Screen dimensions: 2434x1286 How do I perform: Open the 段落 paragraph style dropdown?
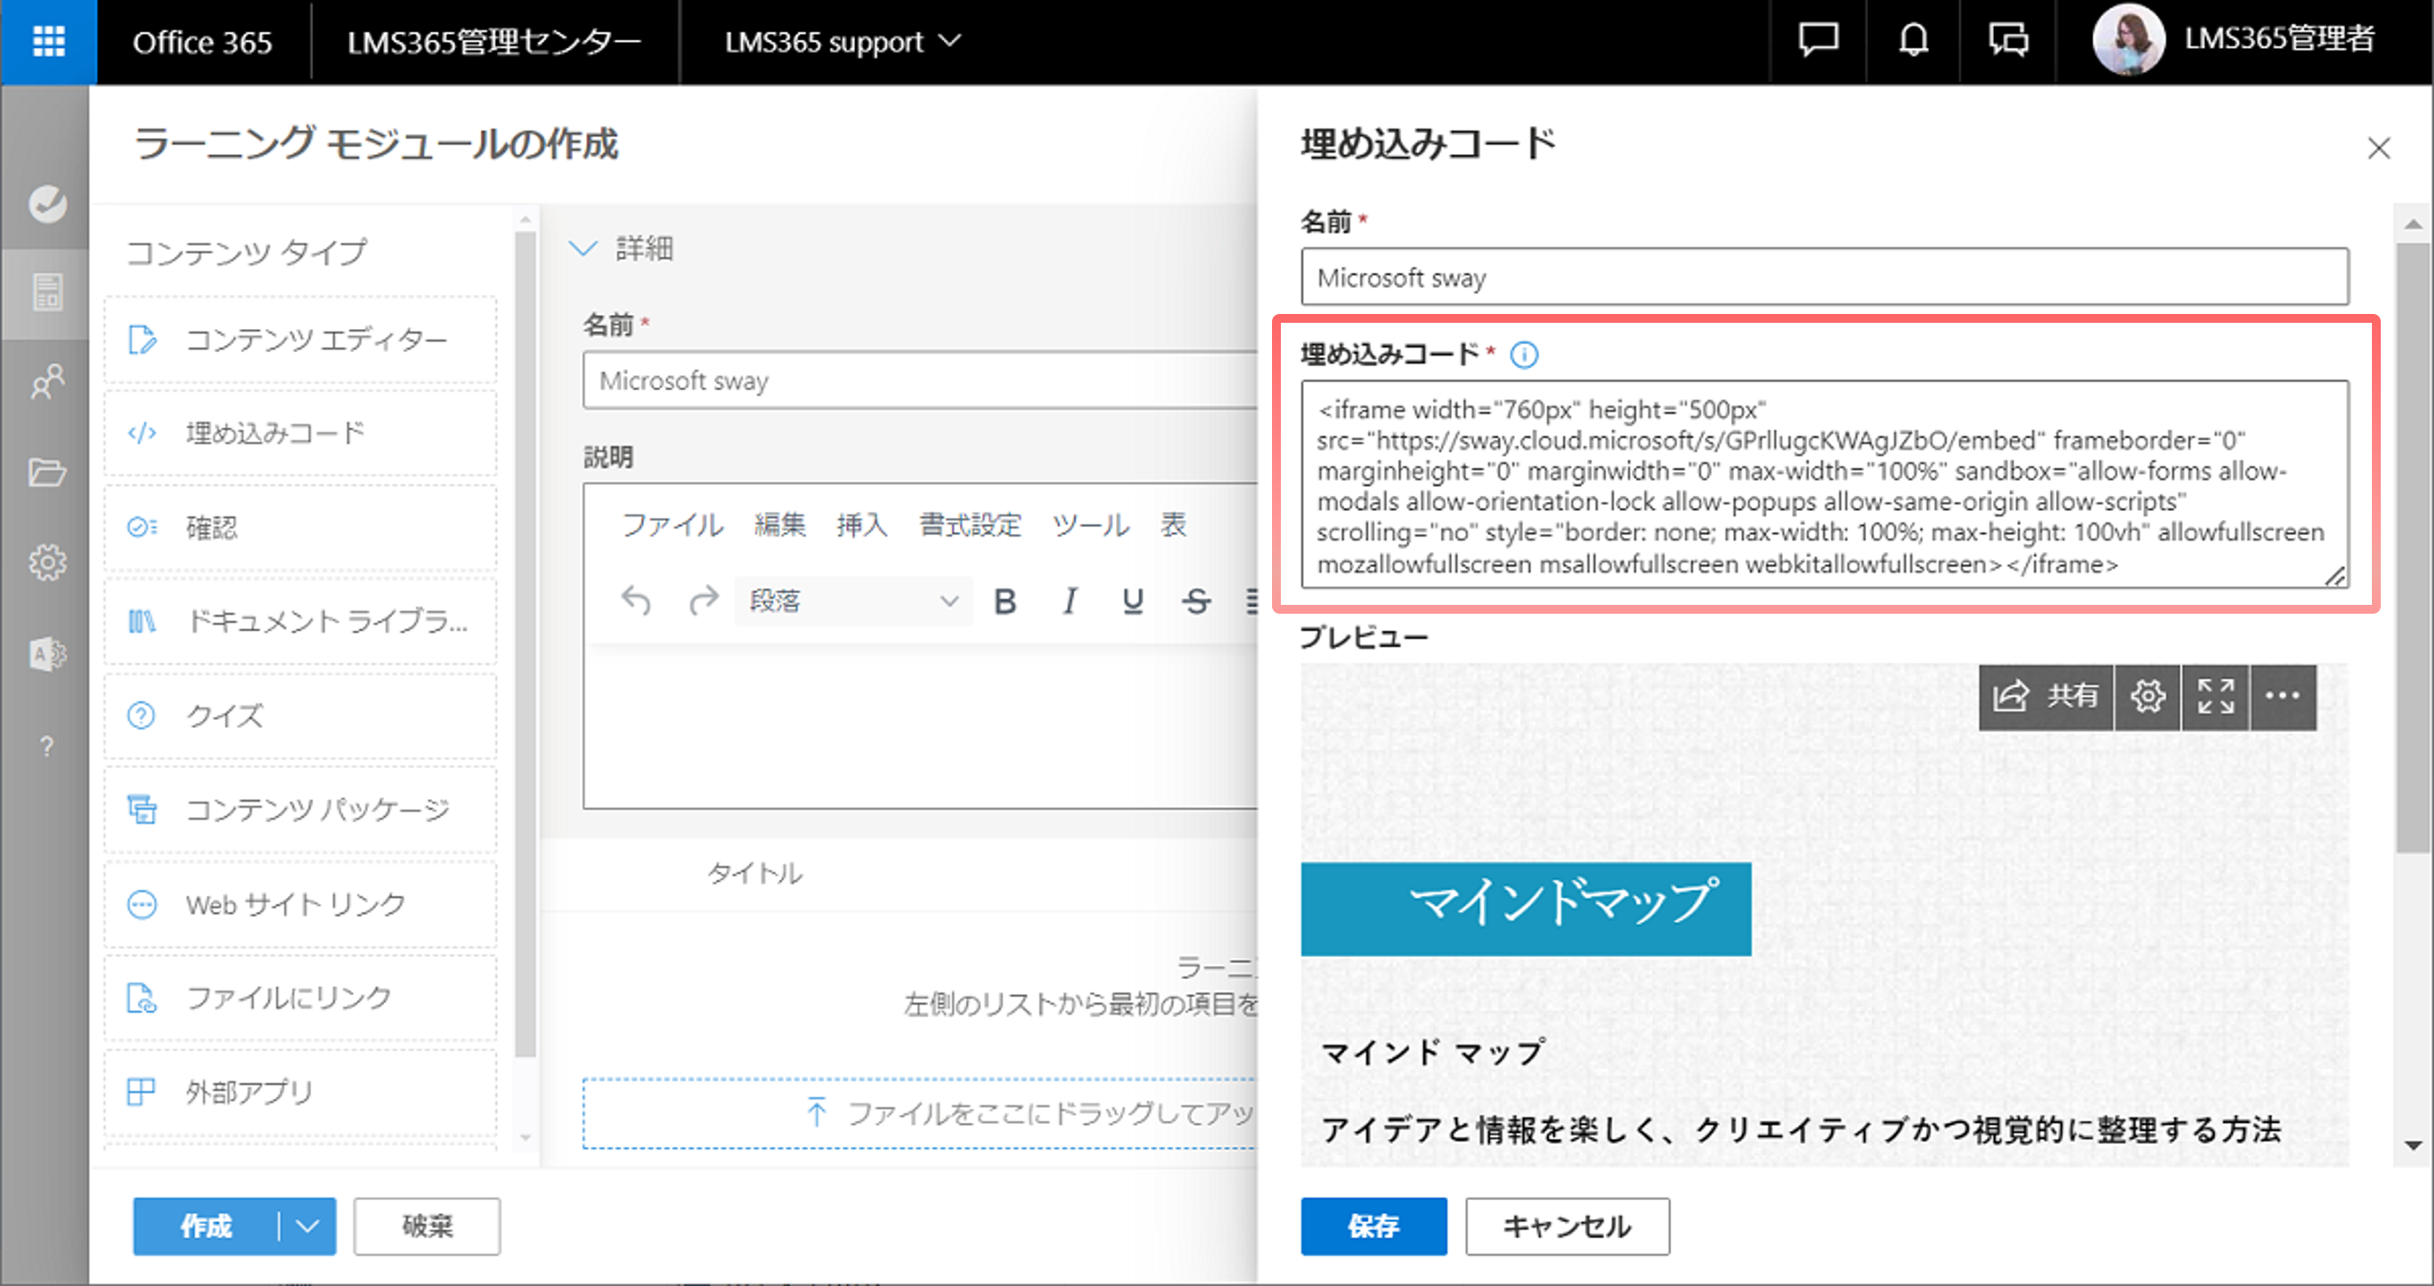coord(853,601)
